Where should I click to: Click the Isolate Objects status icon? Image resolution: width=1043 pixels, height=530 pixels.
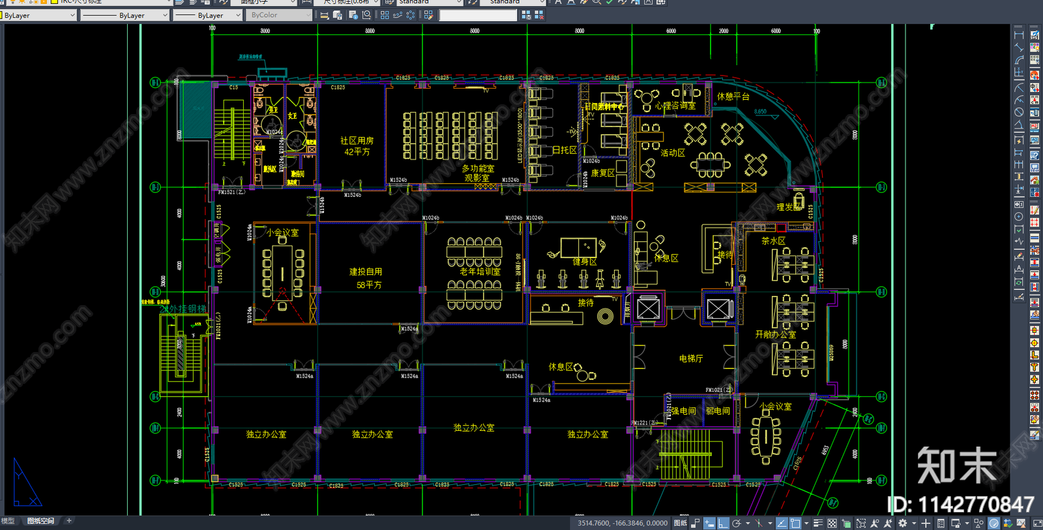[x=978, y=523]
